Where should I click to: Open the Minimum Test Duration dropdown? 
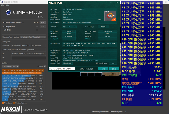click(x=33, y=37)
